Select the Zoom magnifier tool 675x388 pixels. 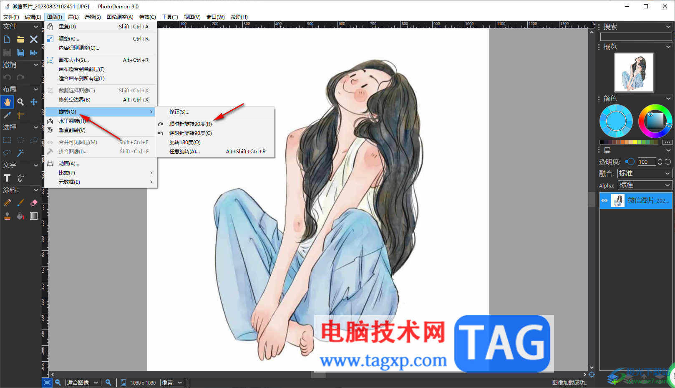pos(20,102)
